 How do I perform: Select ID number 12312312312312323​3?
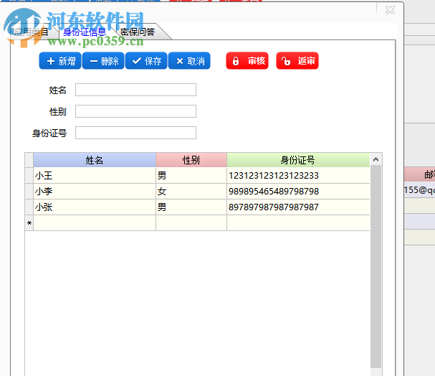pyautogui.click(x=298, y=175)
